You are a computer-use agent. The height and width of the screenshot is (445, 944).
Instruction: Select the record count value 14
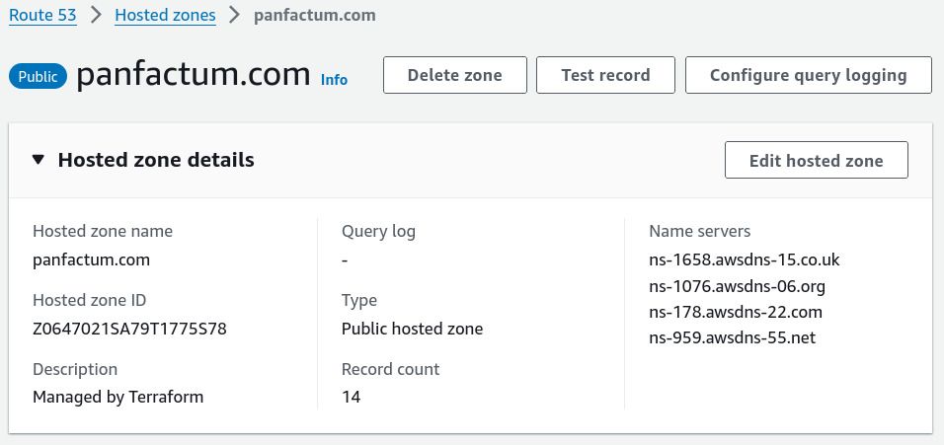351,397
